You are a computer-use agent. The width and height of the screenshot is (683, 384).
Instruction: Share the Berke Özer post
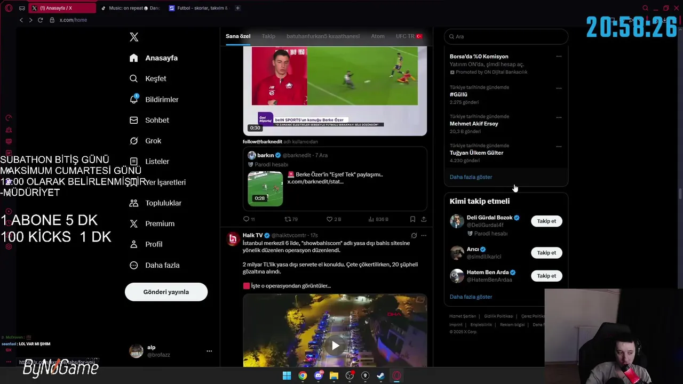pyautogui.click(x=424, y=219)
